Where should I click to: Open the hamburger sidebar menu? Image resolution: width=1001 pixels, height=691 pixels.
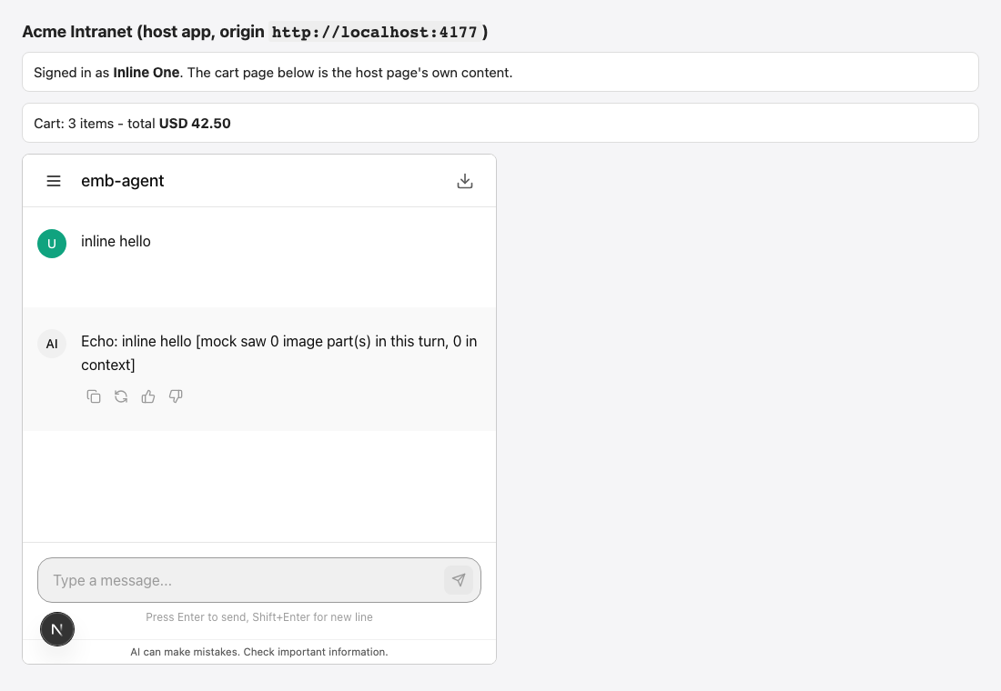click(54, 181)
